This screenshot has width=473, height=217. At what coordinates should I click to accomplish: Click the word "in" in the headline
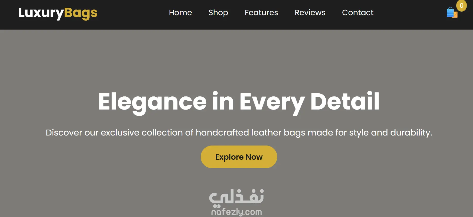(x=223, y=101)
